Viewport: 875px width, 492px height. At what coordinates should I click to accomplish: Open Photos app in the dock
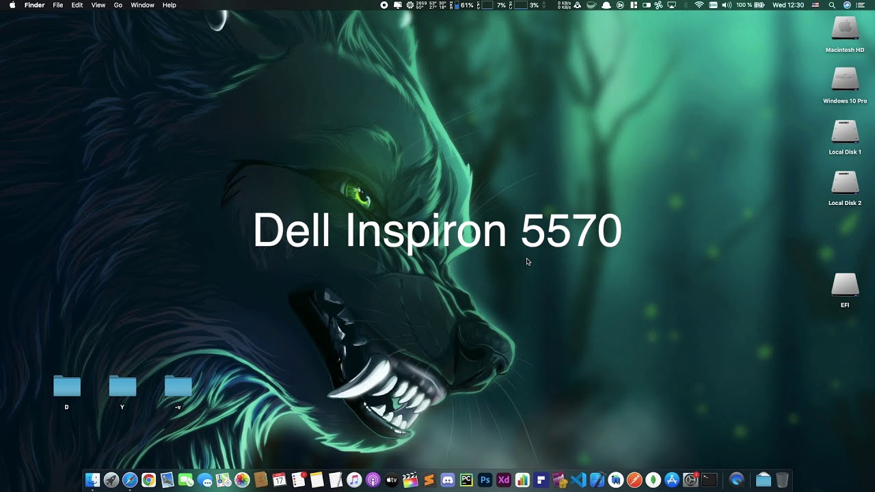pos(242,480)
